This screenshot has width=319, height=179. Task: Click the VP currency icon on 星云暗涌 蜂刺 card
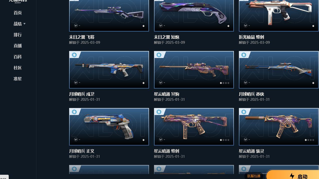click(161, 139)
